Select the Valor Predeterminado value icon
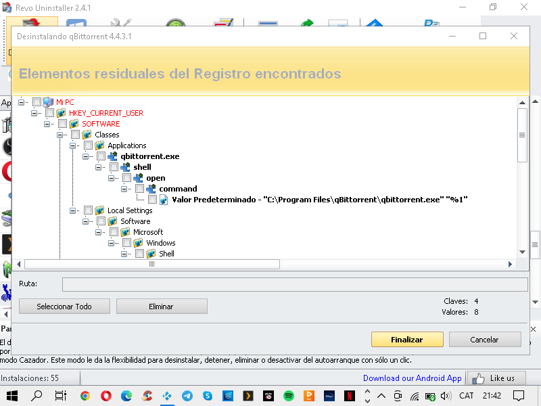 164,200
